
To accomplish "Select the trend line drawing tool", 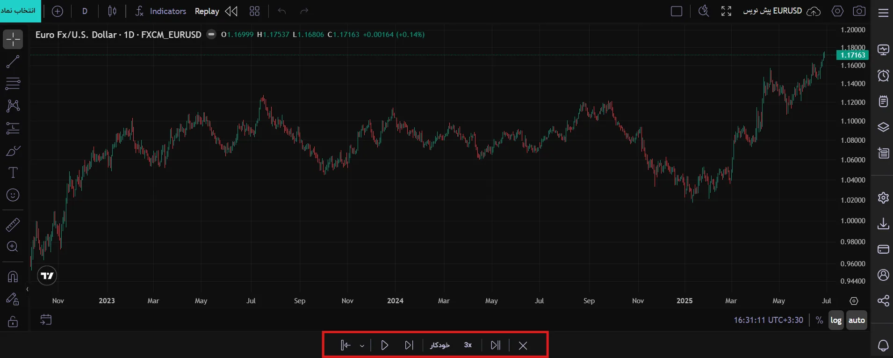I will (x=13, y=61).
